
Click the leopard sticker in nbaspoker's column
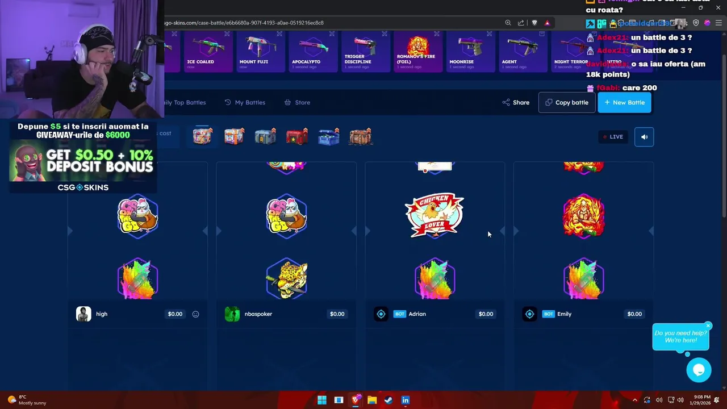pos(287,279)
